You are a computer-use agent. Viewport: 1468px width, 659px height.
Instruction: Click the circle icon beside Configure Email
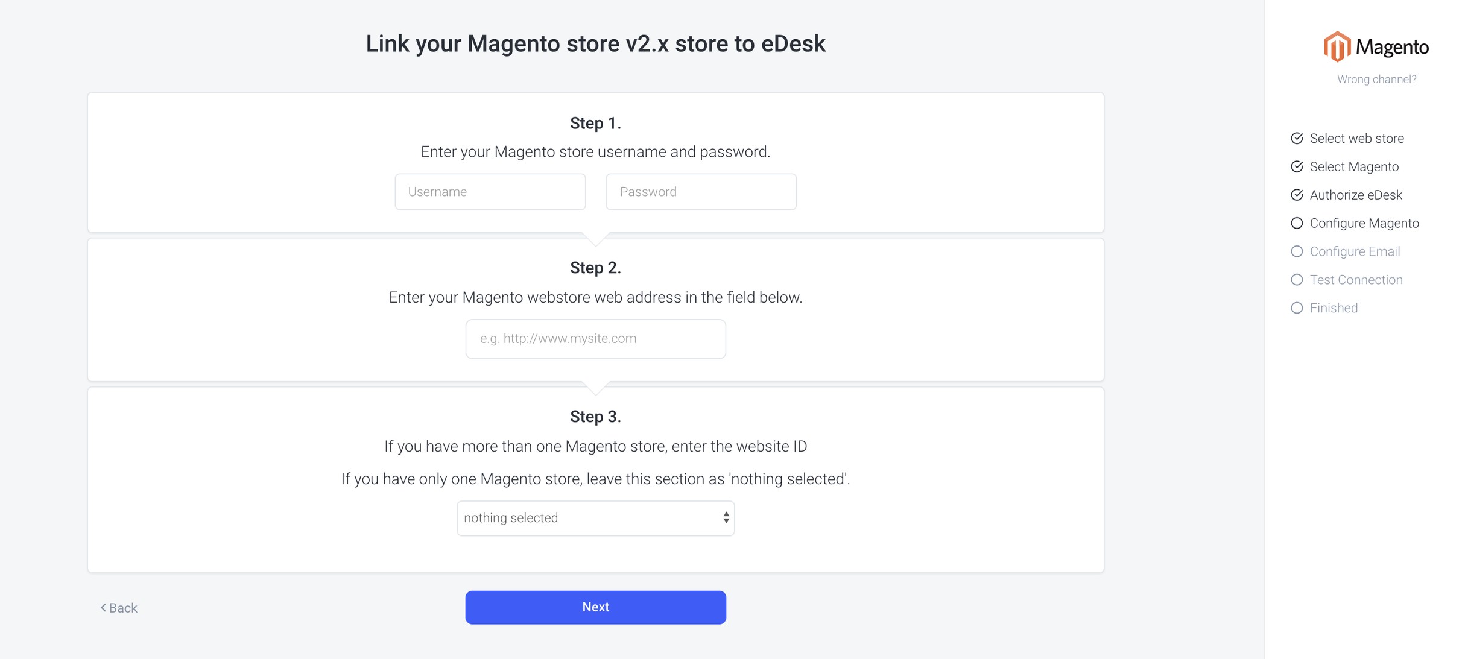pos(1297,252)
